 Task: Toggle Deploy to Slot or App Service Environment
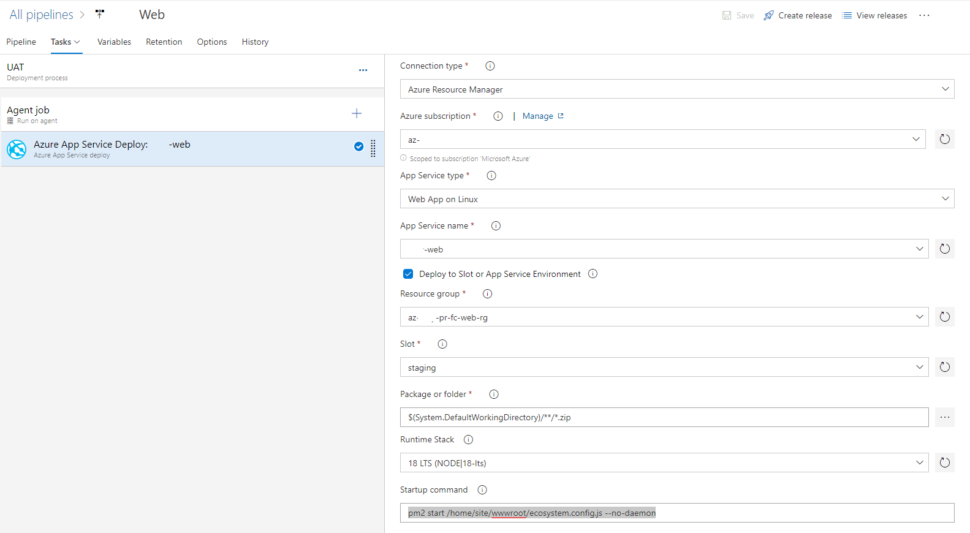[408, 274]
